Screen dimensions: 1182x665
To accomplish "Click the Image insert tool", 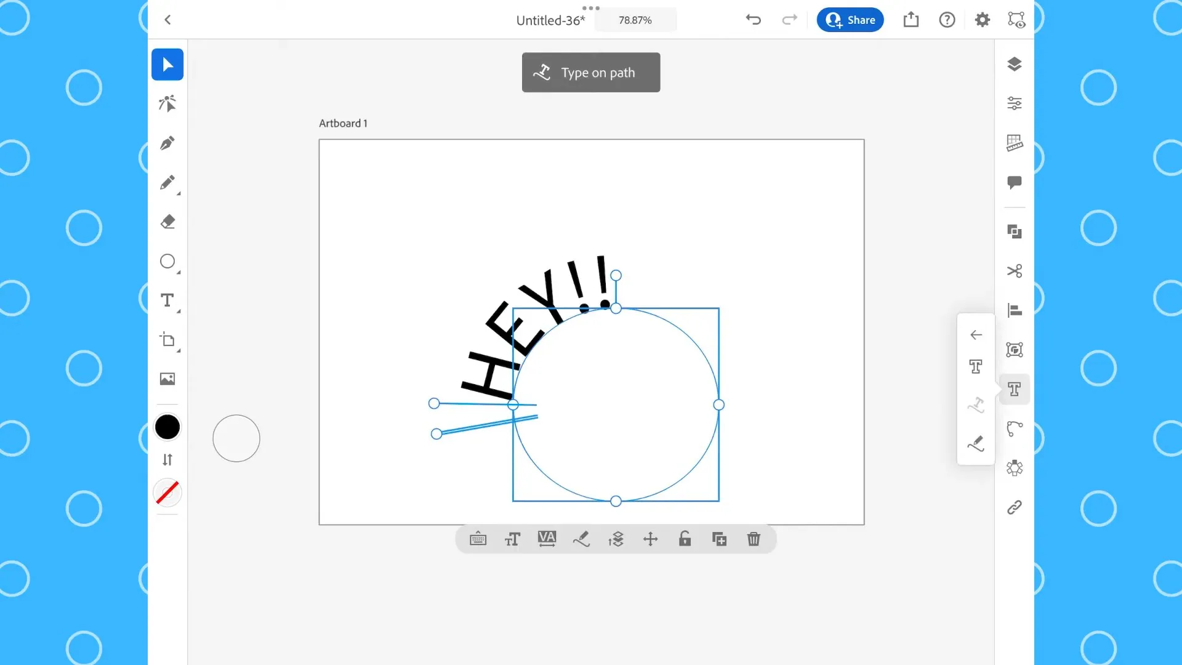I will (x=167, y=379).
